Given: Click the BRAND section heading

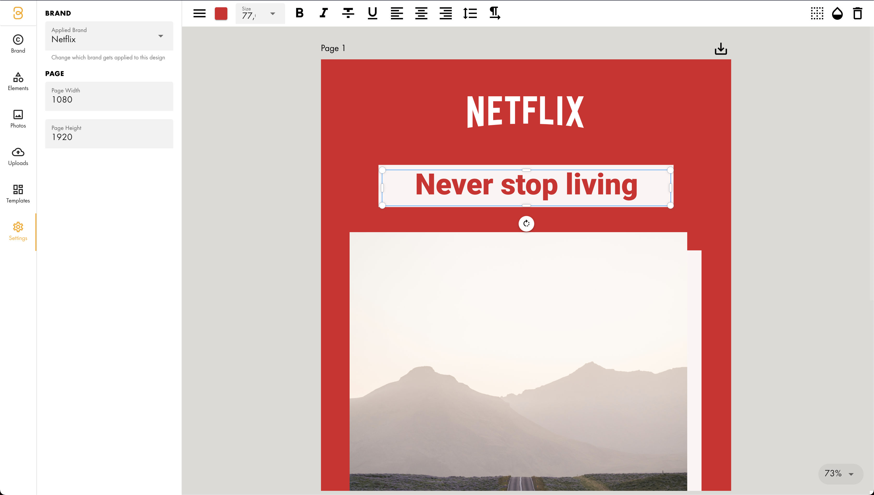Looking at the screenshot, I should point(58,13).
